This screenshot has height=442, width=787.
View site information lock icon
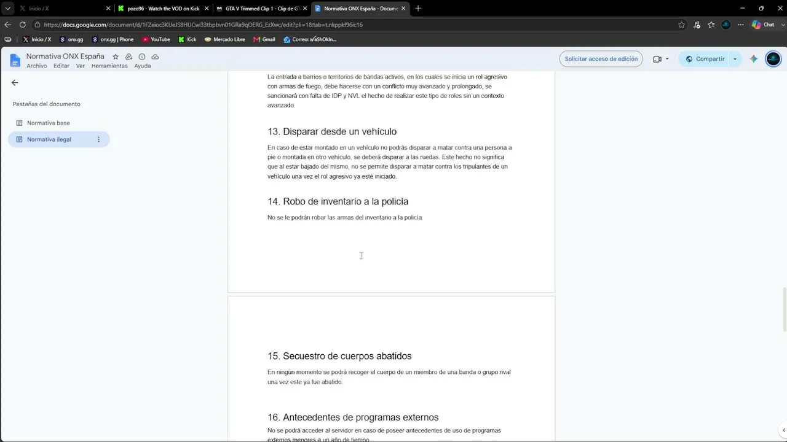click(38, 25)
